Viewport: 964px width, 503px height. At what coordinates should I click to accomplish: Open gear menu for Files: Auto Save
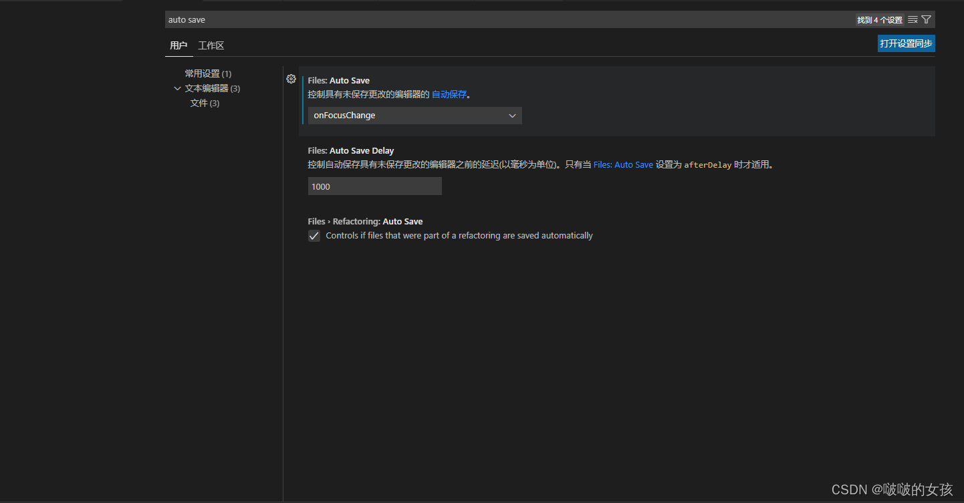pos(291,79)
